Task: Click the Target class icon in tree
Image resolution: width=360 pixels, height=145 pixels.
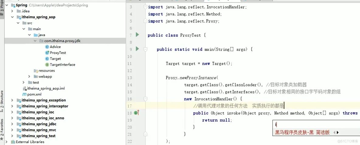Action: 47,59
